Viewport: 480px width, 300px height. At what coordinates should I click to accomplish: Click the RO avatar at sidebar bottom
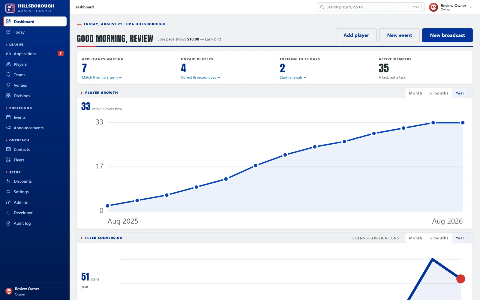click(x=9, y=291)
